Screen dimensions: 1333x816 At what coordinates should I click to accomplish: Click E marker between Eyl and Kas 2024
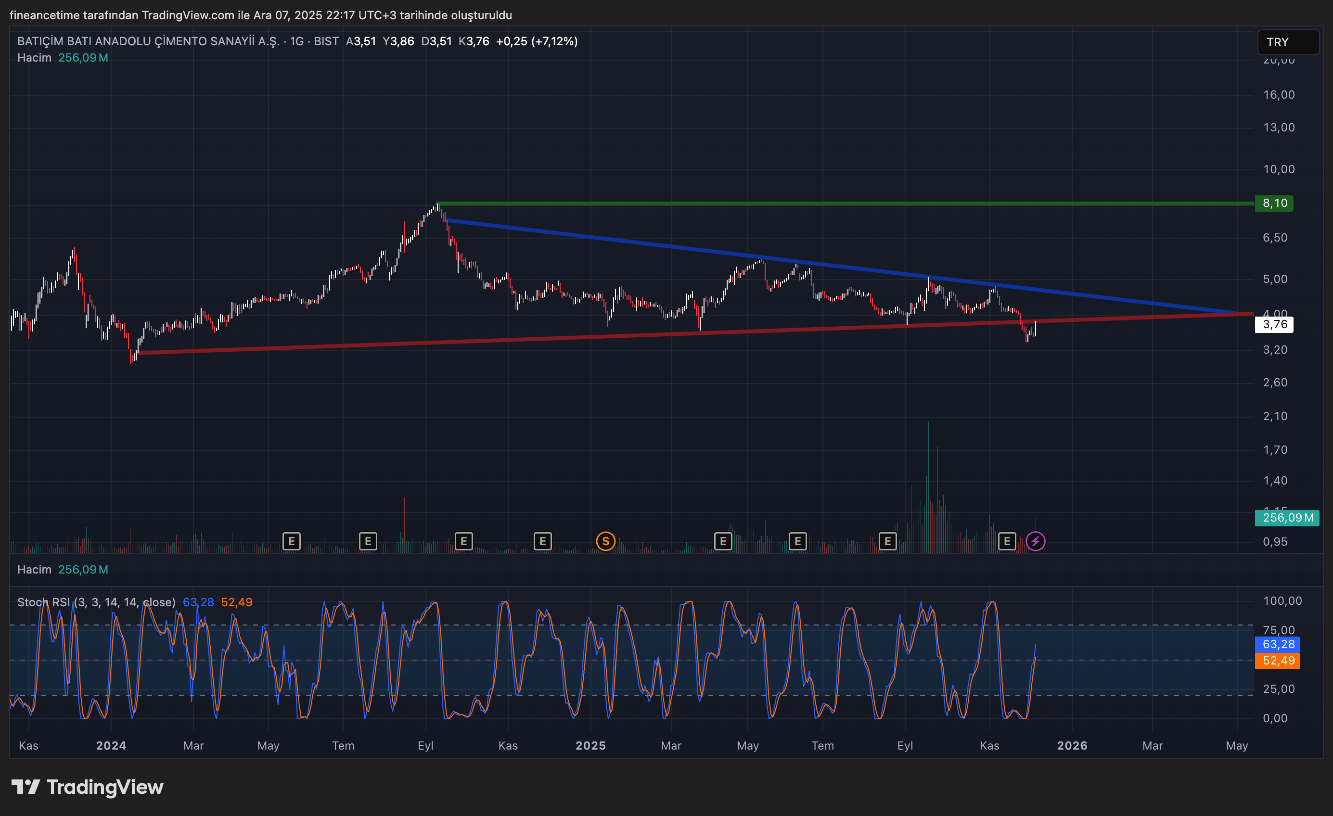463,541
